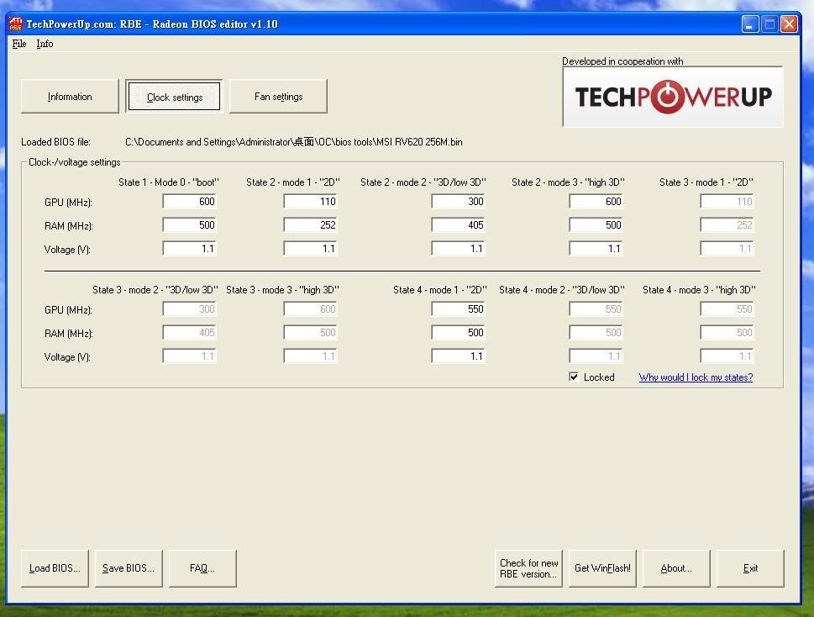
Task: Click GPU MHz field for State 2 mode 3
Action: [x=596, y=201]
